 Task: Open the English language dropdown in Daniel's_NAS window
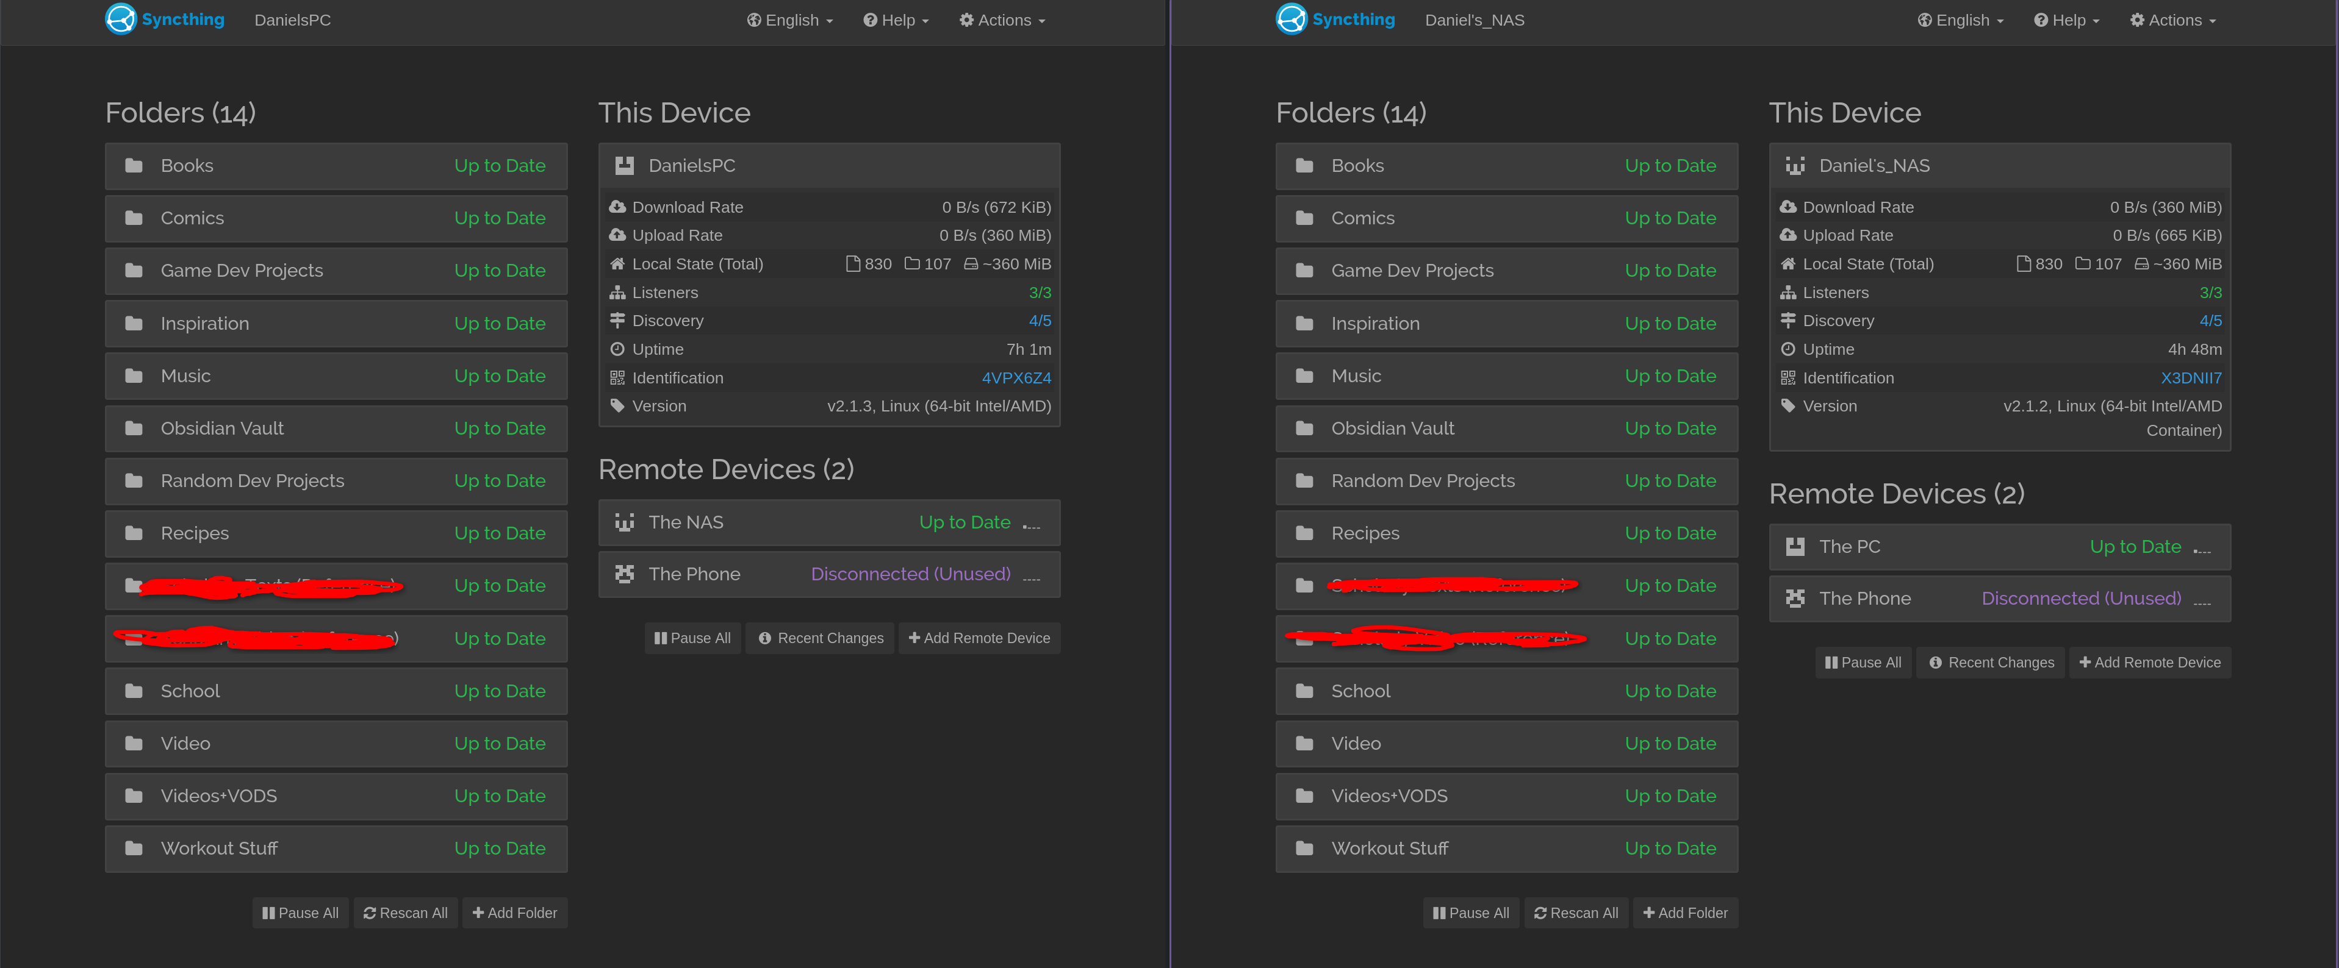pyautogui.click(x=1960, y=20)
